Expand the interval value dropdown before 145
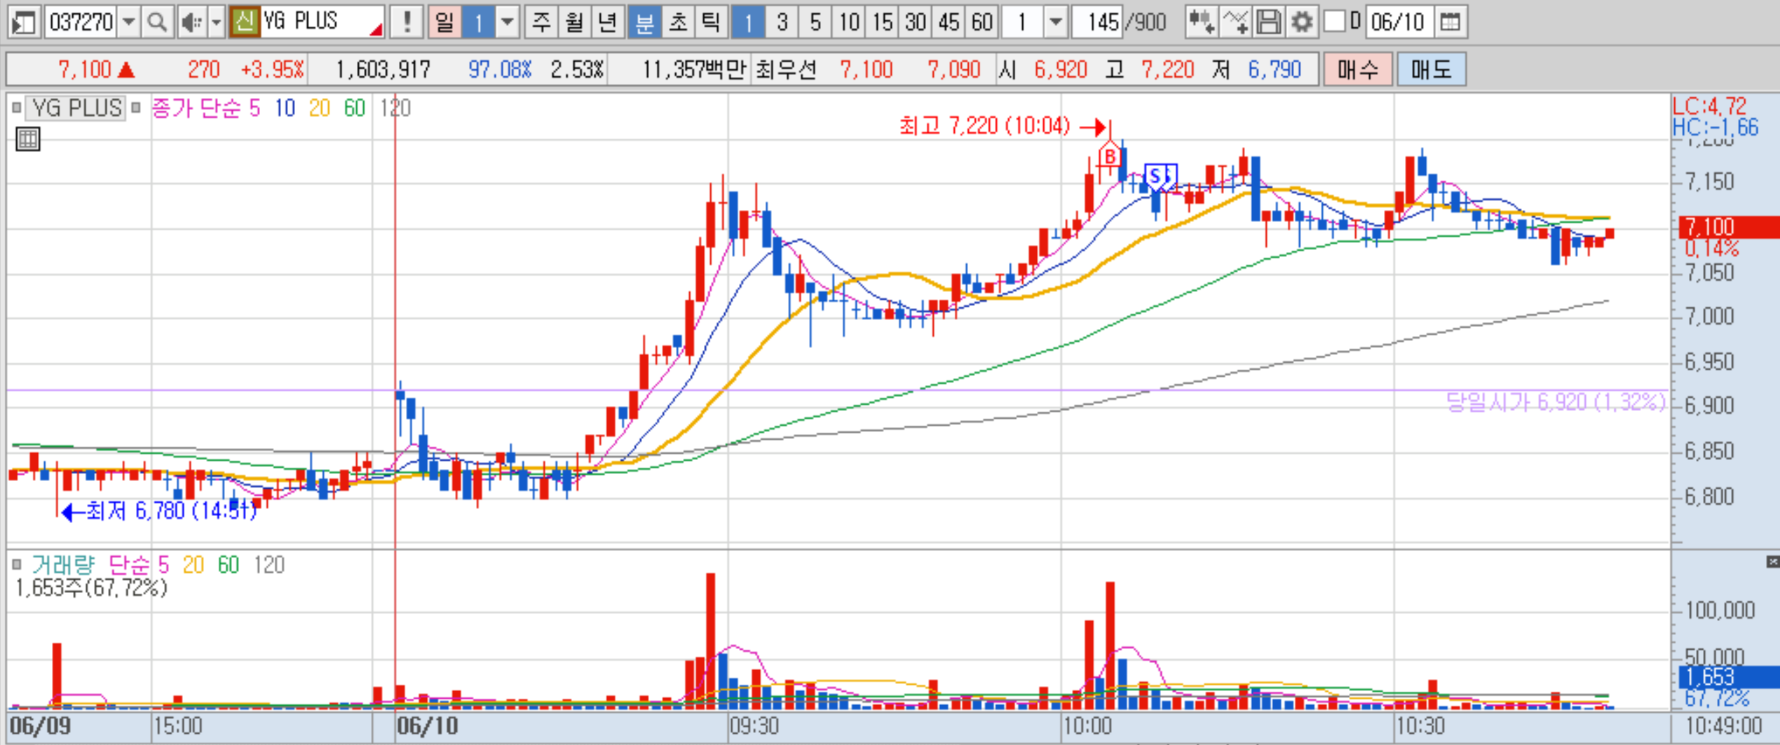 (1054, 22)
